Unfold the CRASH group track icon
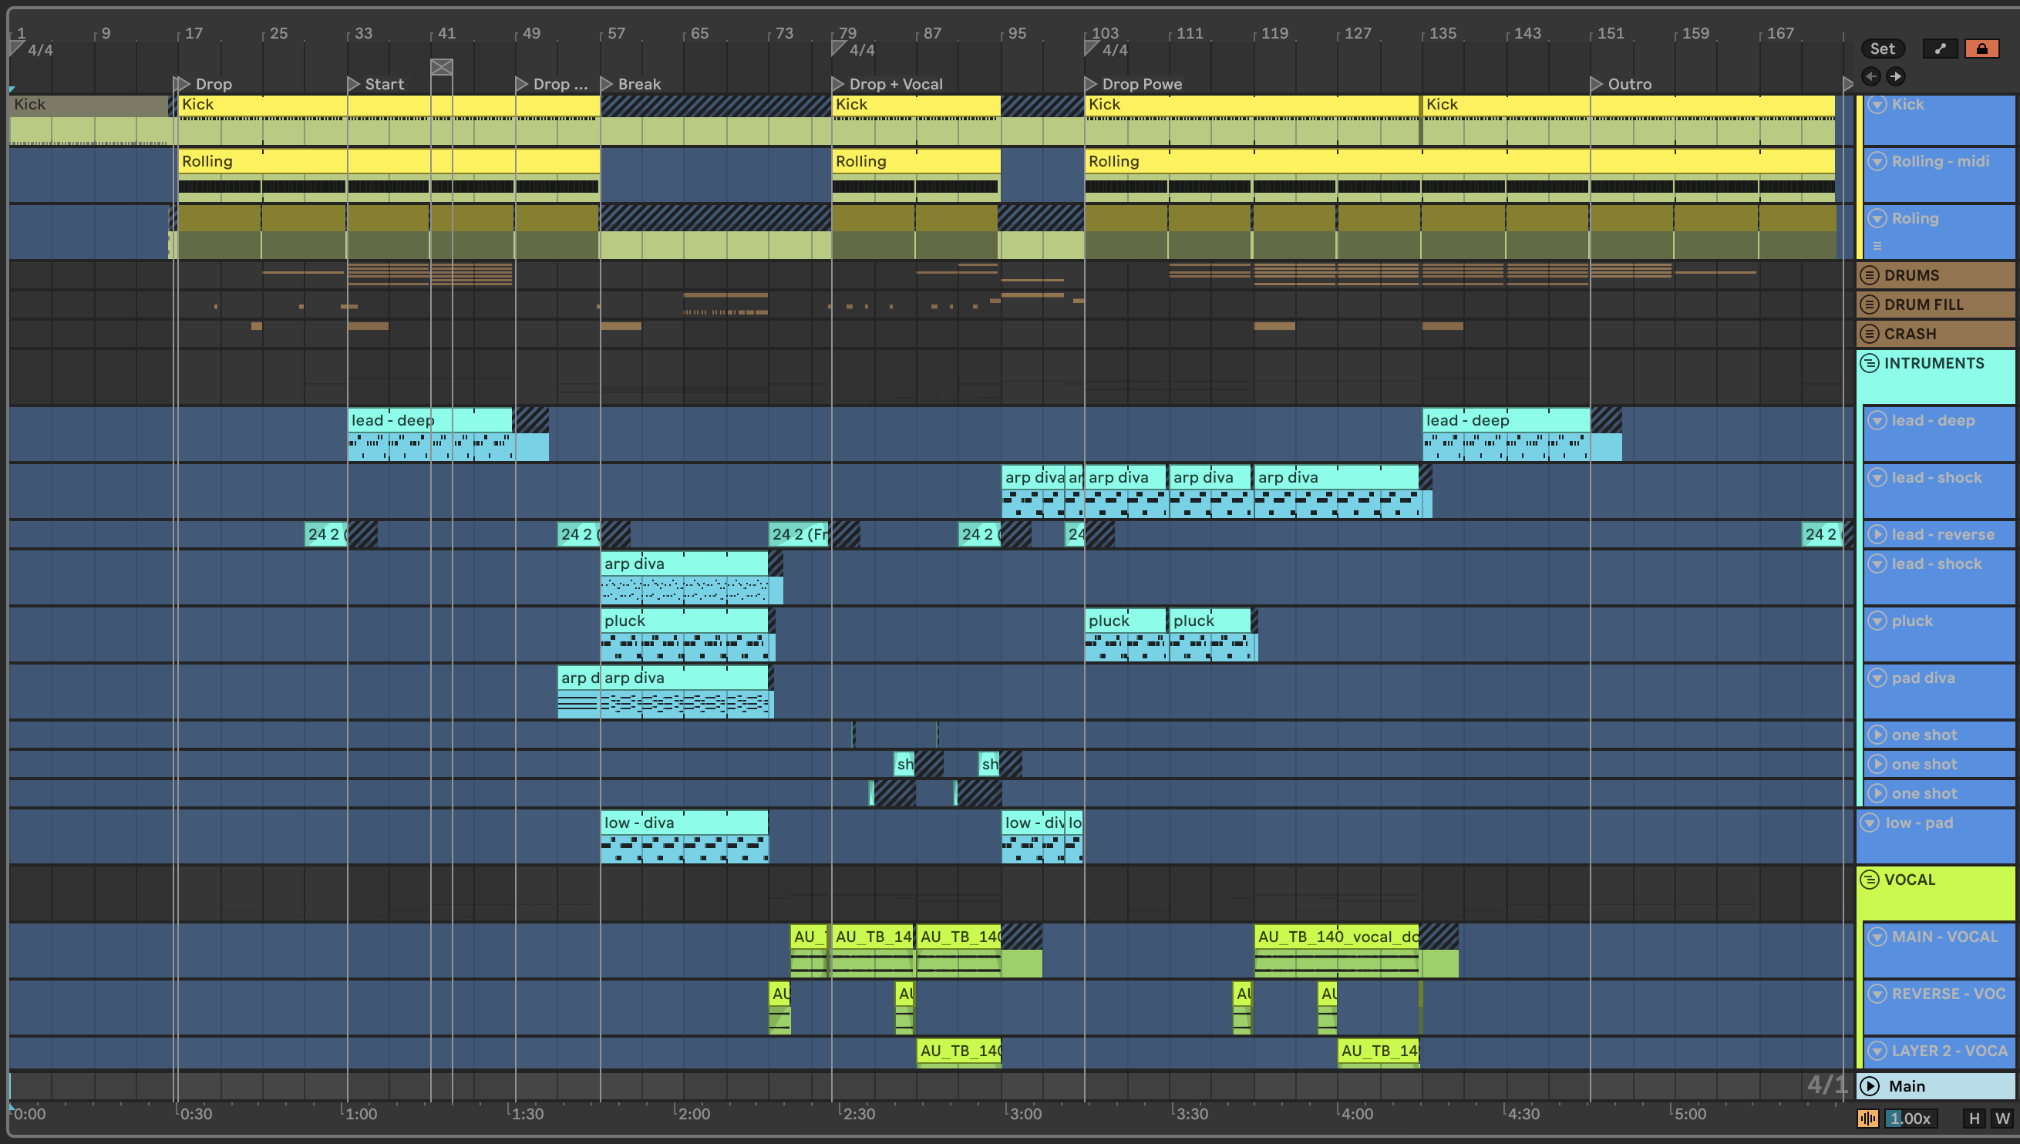The height and width of the screenshot is (1144, 2020). [x=1870, y=334]
